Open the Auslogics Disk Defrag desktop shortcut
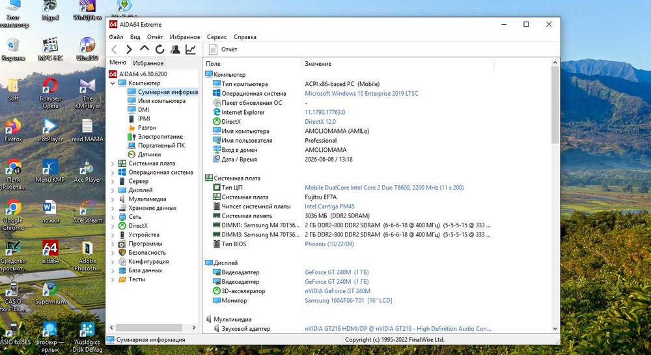Viewport: 651px width, 355px height. 87,337
